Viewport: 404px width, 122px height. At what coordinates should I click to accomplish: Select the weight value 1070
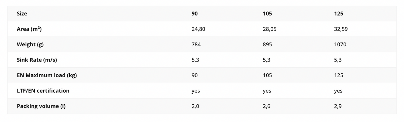click(x=340, y=44)
